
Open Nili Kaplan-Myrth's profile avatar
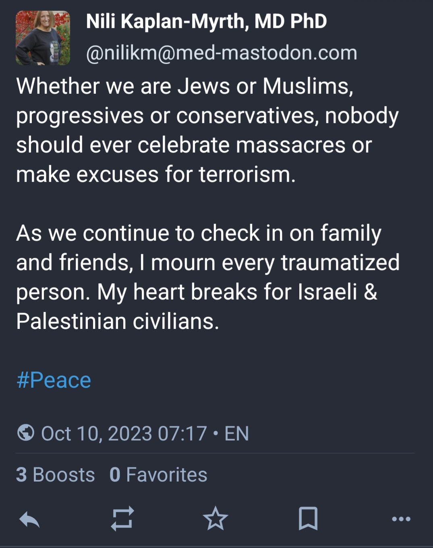[x=43, y=38]
